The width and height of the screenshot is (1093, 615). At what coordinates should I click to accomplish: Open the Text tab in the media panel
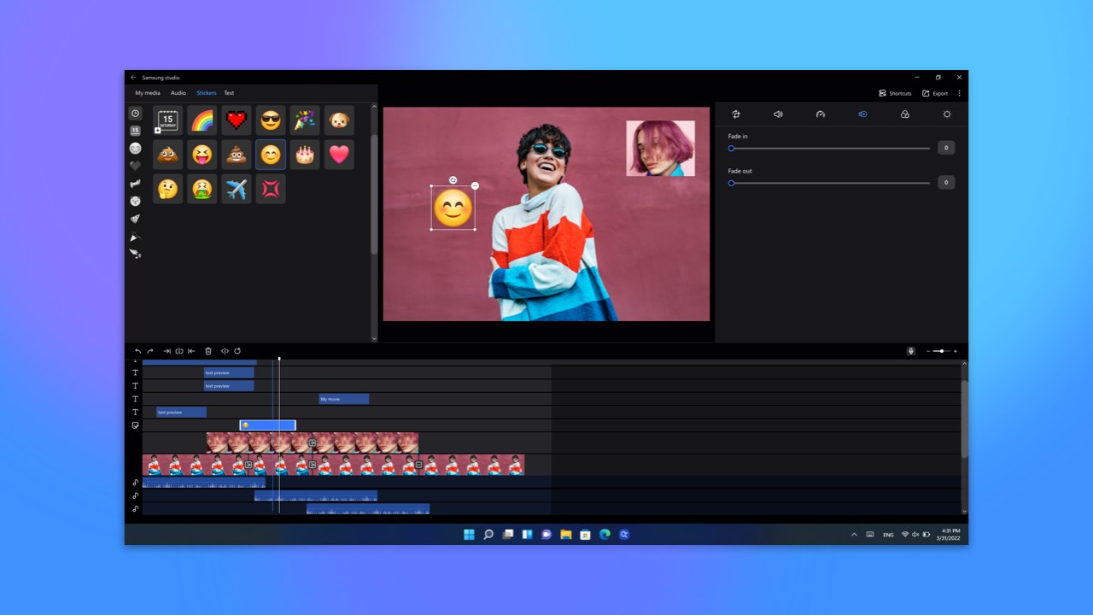point(229,92)
